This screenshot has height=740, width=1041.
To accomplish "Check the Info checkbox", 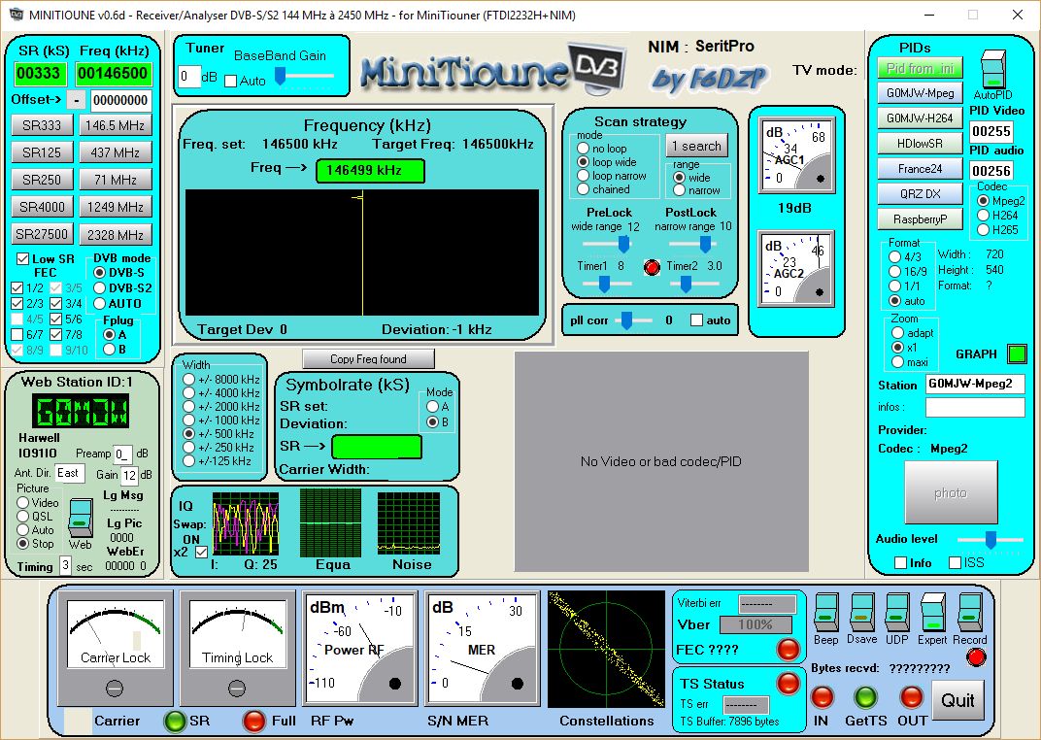I will [900, 563].
